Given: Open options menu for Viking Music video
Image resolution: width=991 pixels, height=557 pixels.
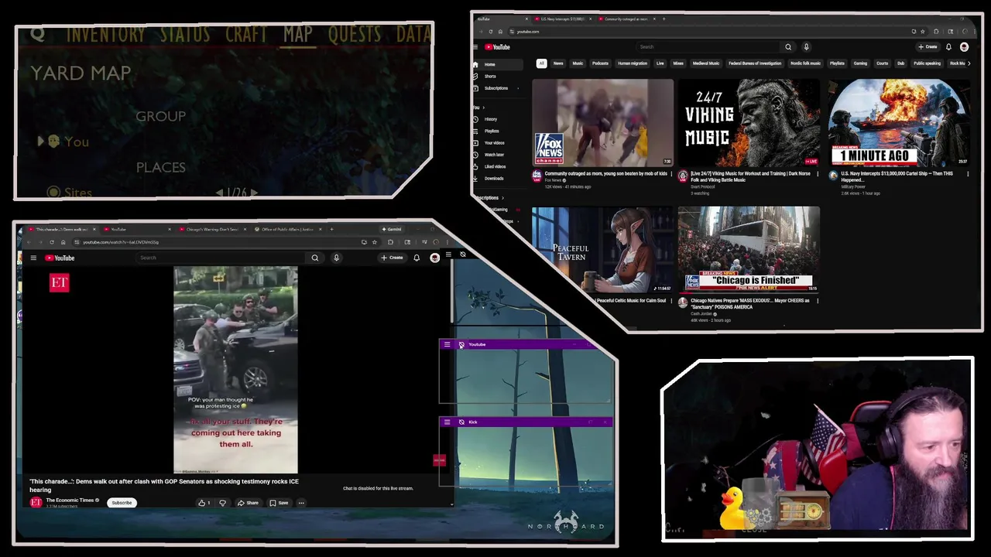Looking at the screenshot, I should [818, 174].
